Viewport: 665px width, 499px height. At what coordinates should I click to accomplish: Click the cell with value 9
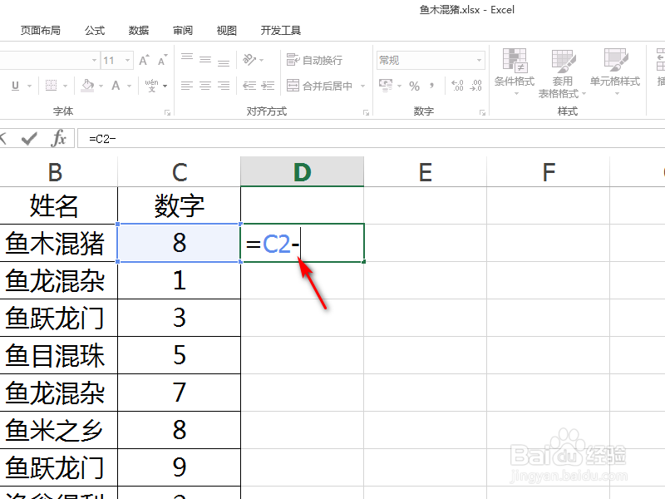pos(180,467)
